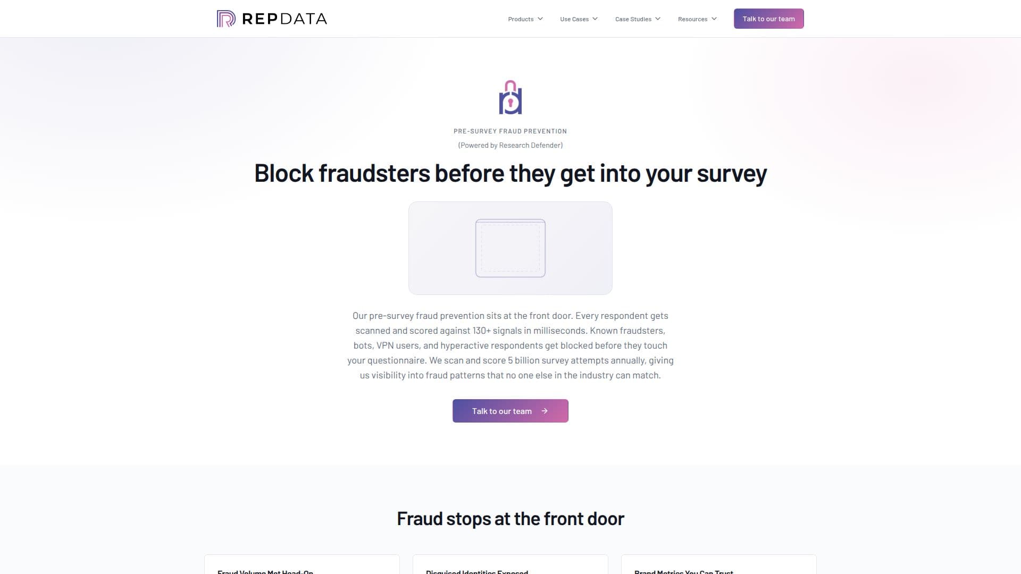
Task: Expand the Resources chevron arrow
Action: (714, 19)
